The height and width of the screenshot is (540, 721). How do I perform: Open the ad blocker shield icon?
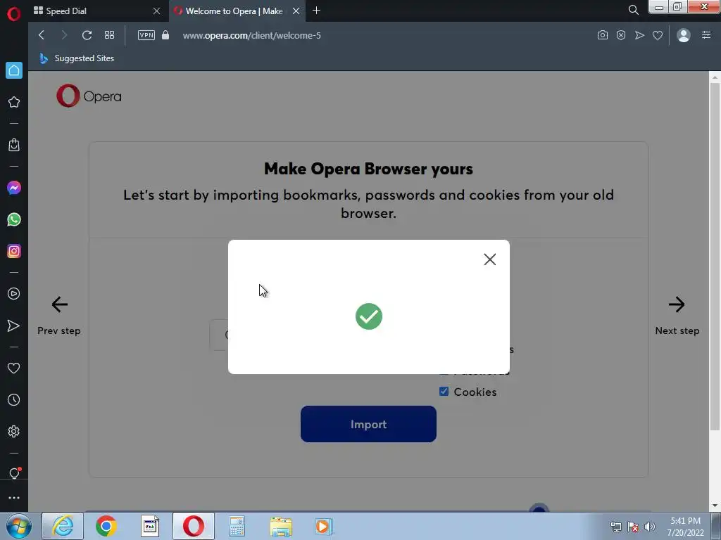click(621, 35)
